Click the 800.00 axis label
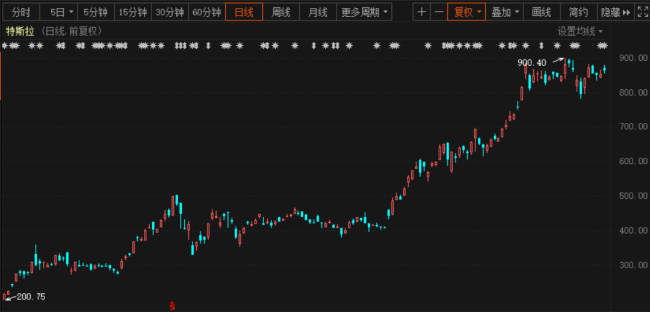 (x=632, y=92)
